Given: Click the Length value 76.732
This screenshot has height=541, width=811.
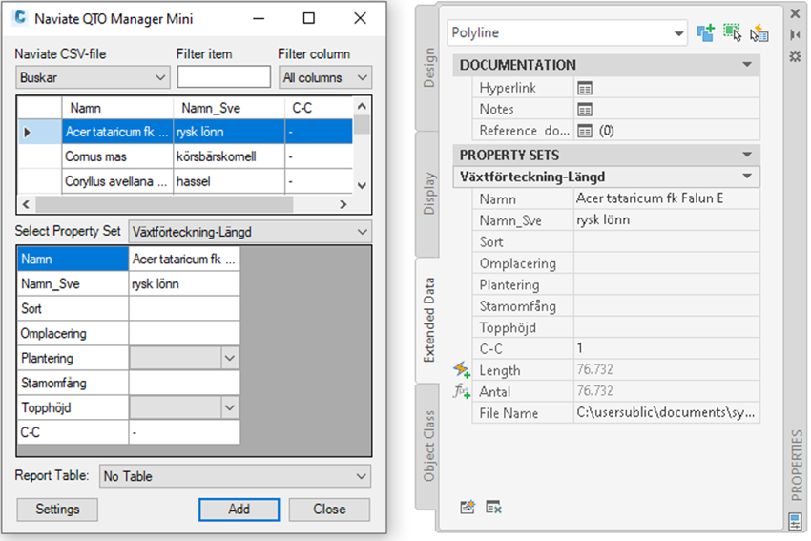Looking at the screenshot, I should 666,369.
